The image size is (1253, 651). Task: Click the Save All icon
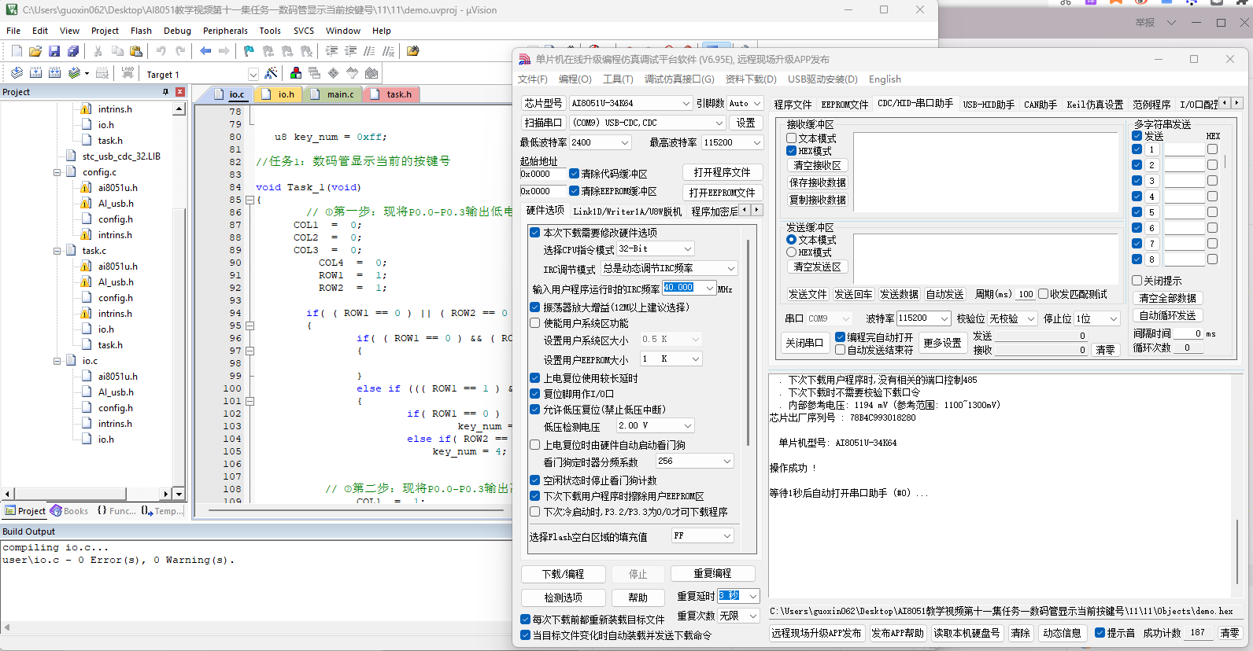click(x=73, y=51)
